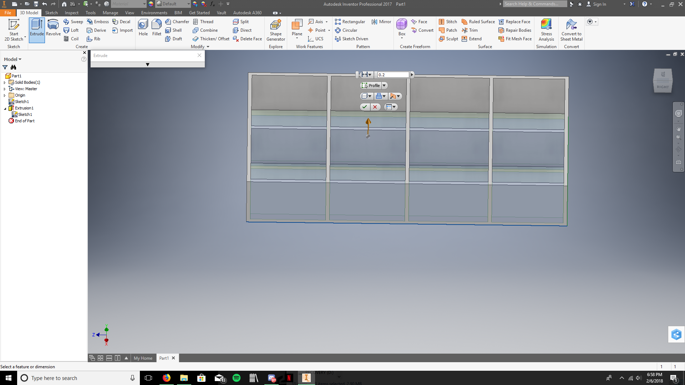Expand the Extrude dialog down arrow

(147, 65)
